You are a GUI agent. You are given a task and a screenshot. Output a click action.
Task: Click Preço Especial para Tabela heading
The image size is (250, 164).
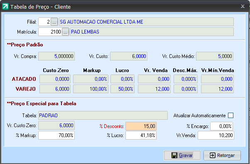pos(42,104)
